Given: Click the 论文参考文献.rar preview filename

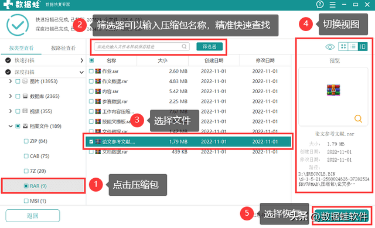Looking at the screenshot, I should [x=335, y=134].
